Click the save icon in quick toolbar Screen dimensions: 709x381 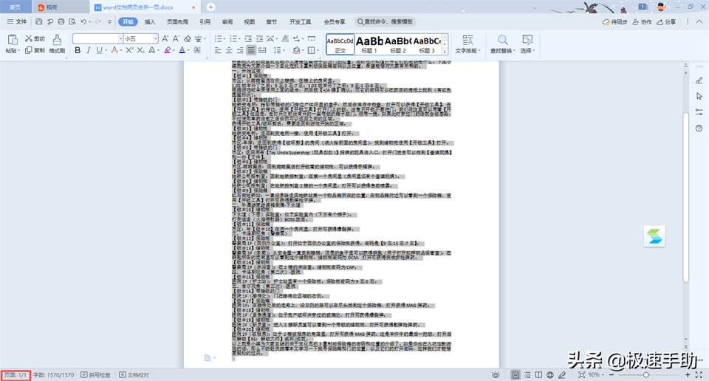pos(38,22)
